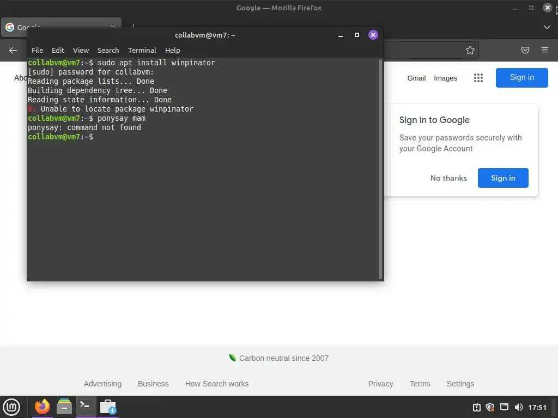Open Firefox hamburger application menu
Image resolution: width=558 pixels, height=418 pixels.
544,50
